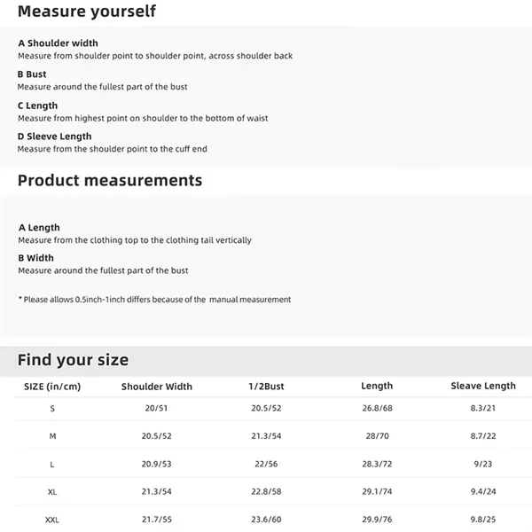Select the "D Sleeve Length" label

pyautogui.click(x=54, y=137)
